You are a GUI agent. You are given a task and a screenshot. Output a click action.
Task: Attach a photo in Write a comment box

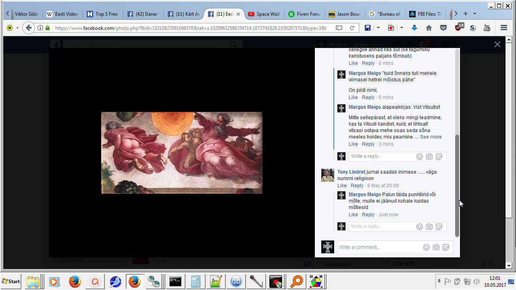tap(436, 247)
